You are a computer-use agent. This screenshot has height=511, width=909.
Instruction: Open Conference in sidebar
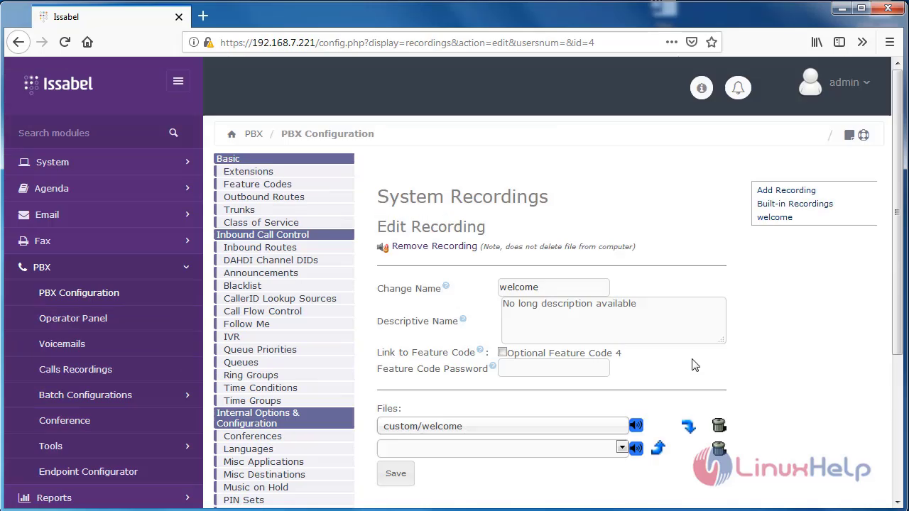tap(64, 420)
